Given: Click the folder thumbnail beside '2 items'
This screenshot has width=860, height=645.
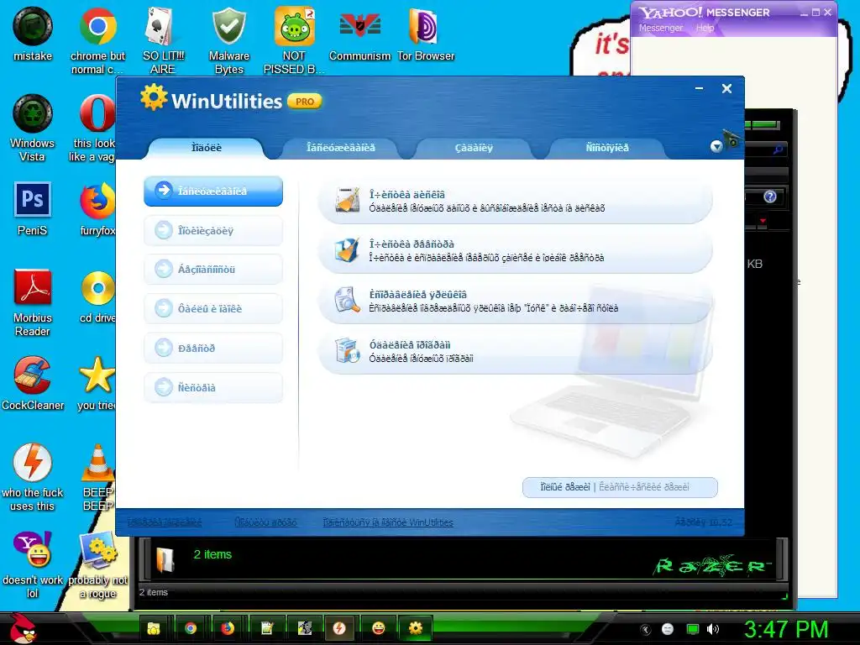Looking at the screenshot, I should coord(165,560).
